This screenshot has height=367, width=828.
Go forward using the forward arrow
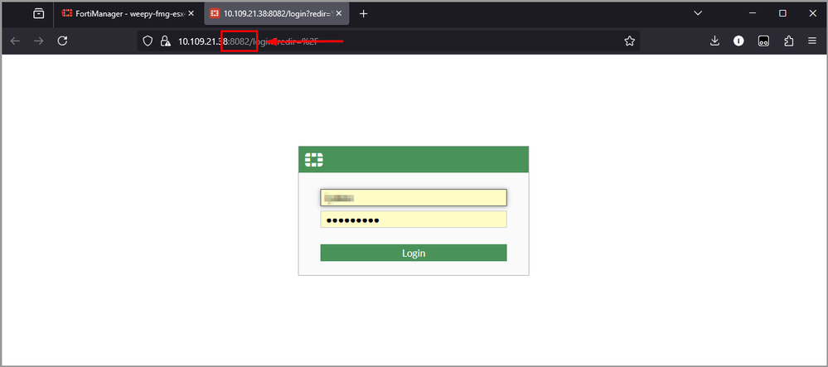[39, 41]
